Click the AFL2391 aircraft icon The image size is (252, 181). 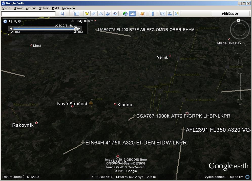[183, 129]
